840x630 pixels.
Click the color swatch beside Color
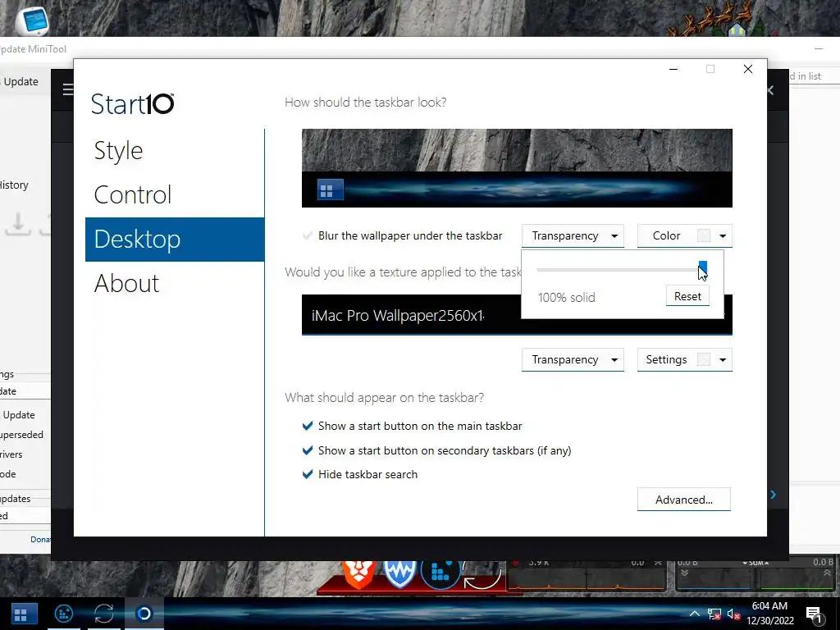point(703,235)
